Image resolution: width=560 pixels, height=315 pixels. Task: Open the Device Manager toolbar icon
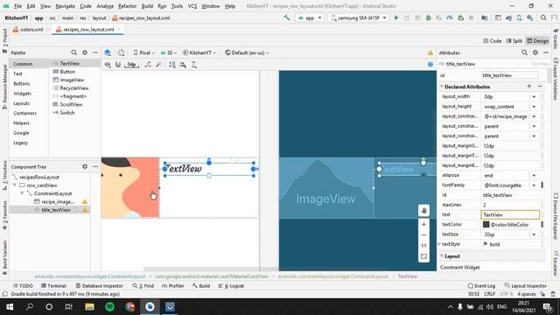[x=519, y=17]
